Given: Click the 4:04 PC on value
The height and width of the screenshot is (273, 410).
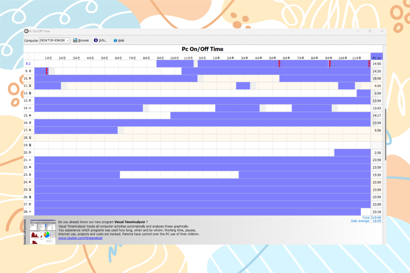Looking at the screenshot, I should coord(377,86).
